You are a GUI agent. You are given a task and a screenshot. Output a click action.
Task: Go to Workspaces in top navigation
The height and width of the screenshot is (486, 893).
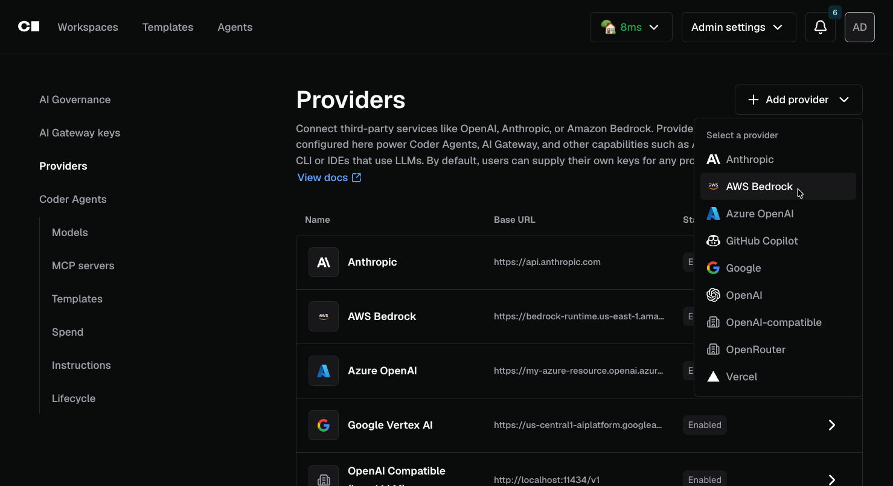pyautogui.click(x=88, y=27)
